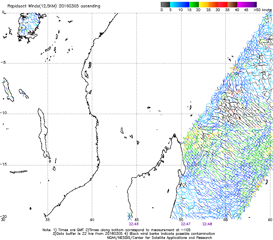Click the '-5' latitude axis label

(3, 62)
